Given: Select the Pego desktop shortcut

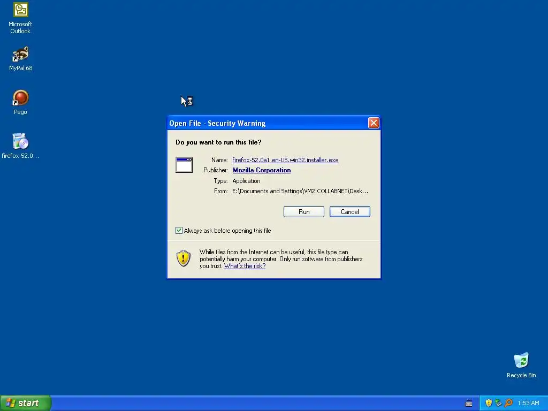Looking at the screenshot, I should coord(20,102).
